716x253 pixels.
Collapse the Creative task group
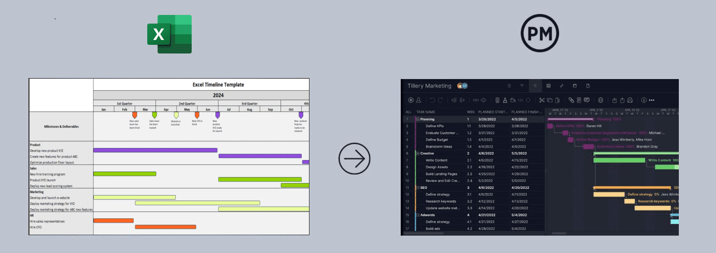(x=418, y=153)
